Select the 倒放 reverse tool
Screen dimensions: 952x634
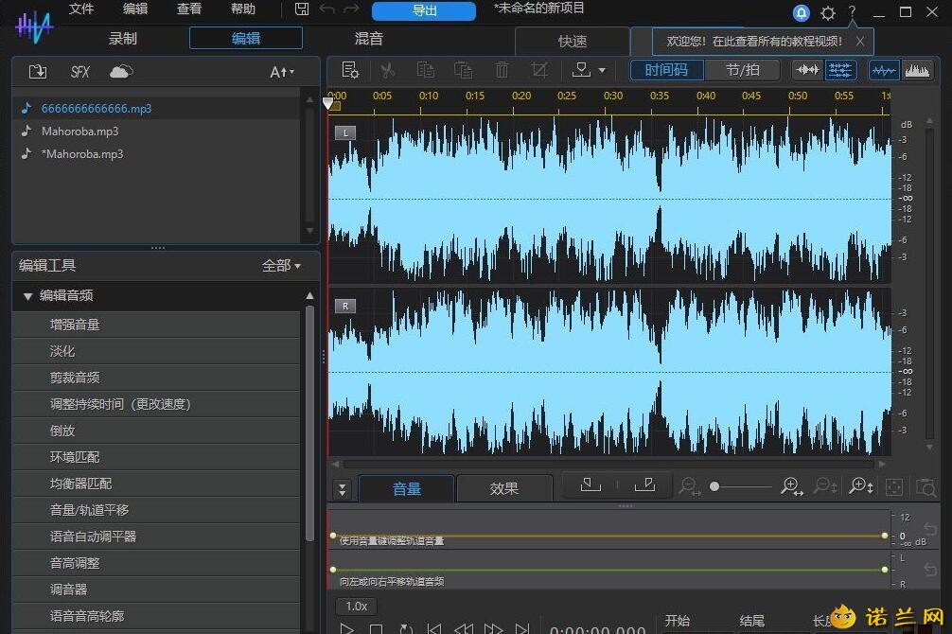click(156, 431)
